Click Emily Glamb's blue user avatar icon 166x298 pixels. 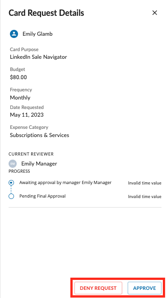click(14, 34)
